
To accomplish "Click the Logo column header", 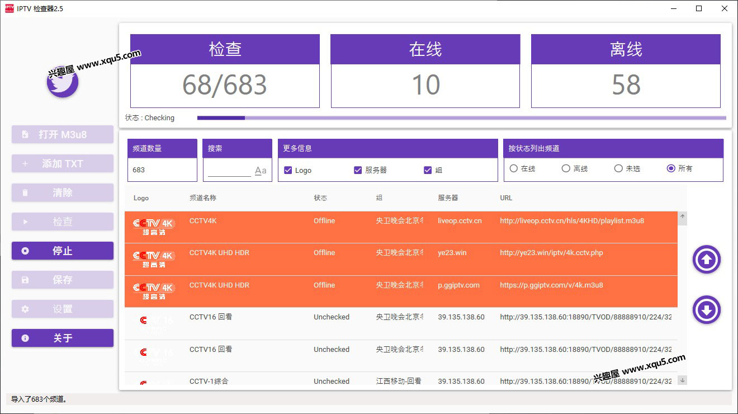I will click(141, 198).
